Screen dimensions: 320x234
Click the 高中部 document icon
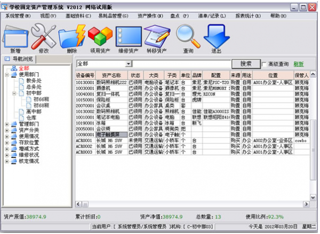pos(21,112)
